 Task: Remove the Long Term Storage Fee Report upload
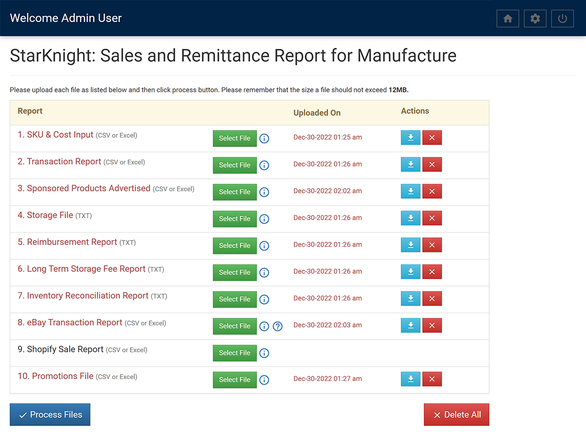432,272
